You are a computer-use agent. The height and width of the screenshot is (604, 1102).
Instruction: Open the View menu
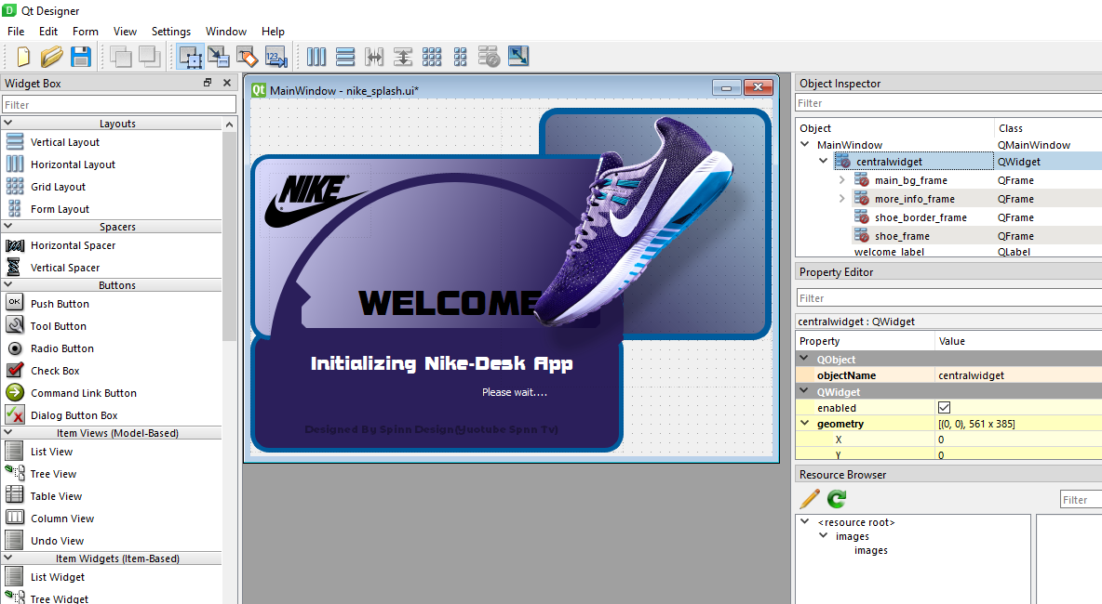pos(125,32)
